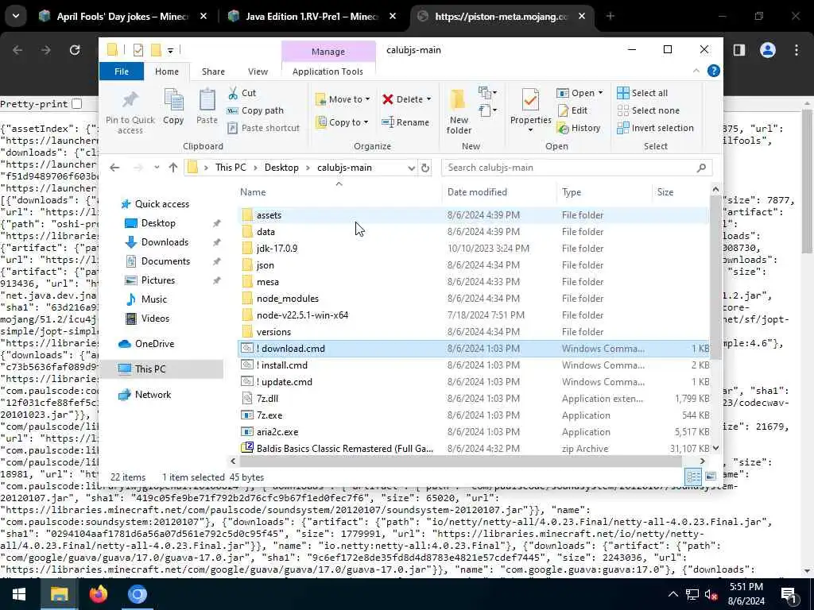Open Copy to dropdown
814x610 pixels.
[x=343, y=122]
